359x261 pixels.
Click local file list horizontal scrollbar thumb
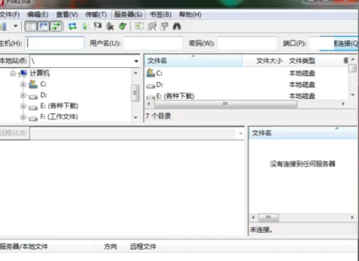pos(225,104)
